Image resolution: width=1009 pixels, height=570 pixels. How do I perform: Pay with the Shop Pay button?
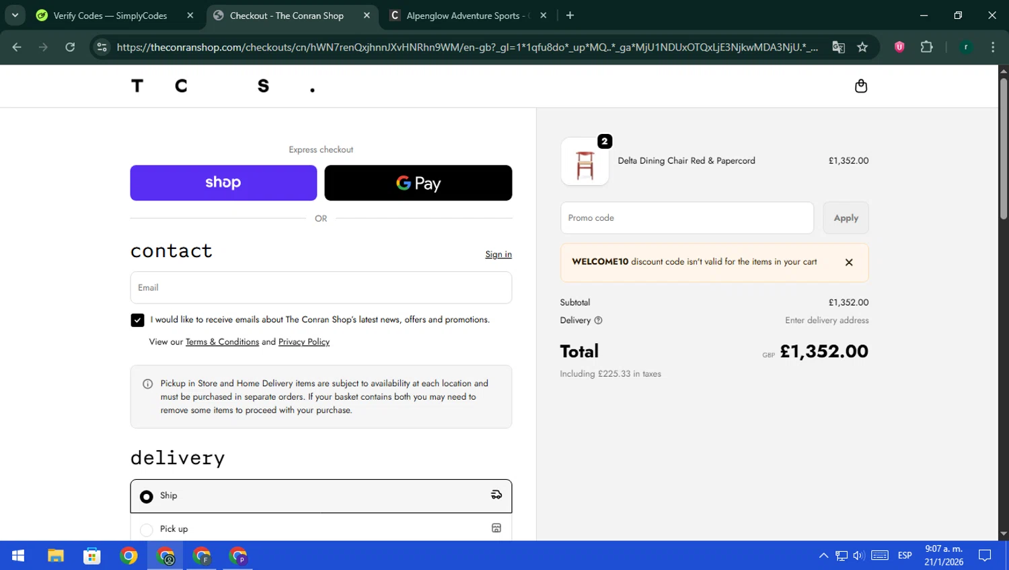223,183
